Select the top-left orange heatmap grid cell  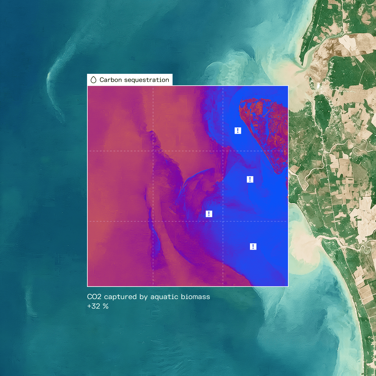pyautogui.click(x=120, y=118)
